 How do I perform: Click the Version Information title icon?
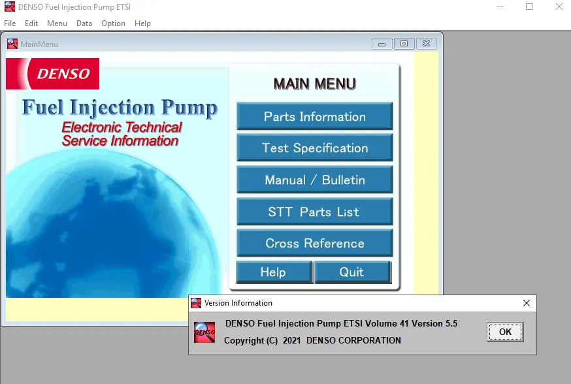click(196, 303)
